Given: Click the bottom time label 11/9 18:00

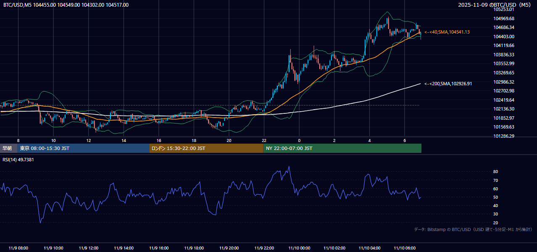Looking at the screenshot, I should pyautogui.click(x=194, y=248).
